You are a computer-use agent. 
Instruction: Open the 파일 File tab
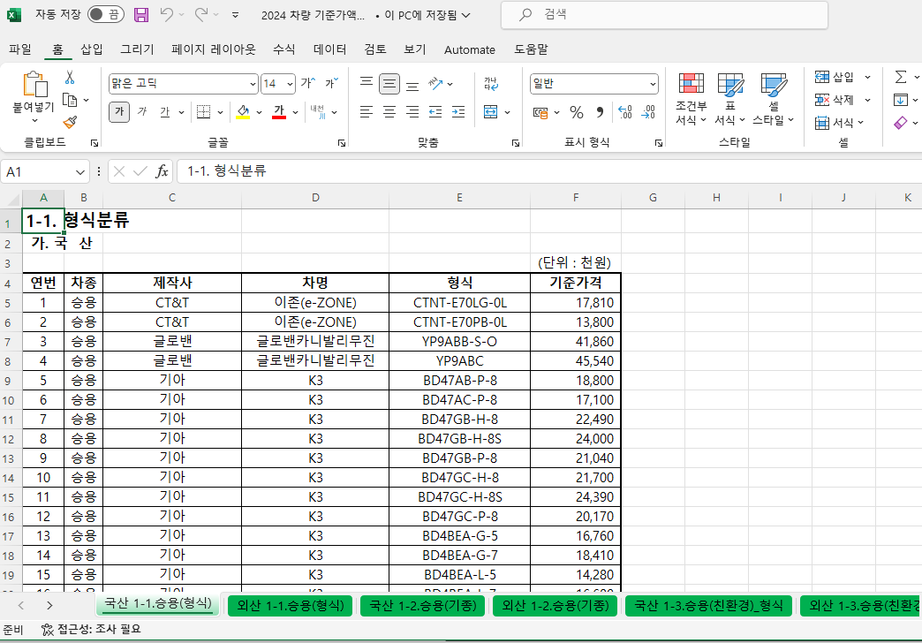tap(20, 49)
